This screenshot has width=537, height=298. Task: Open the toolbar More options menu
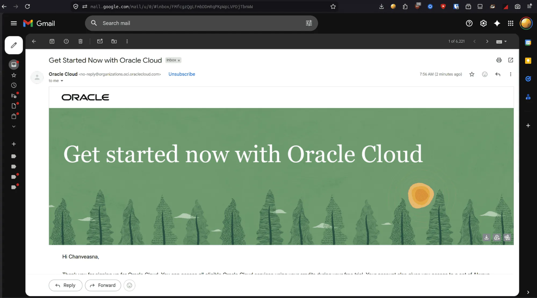click(x=127, y=41)
